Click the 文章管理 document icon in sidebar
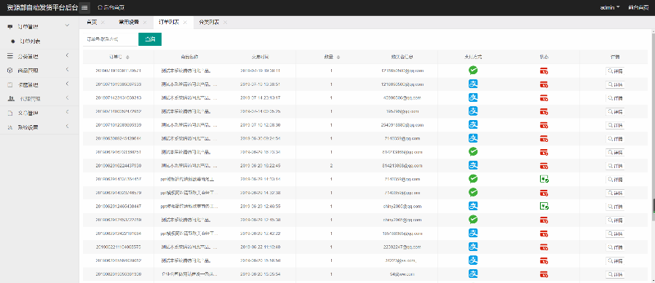Image resolution: width=655 pixels, height=283 pixels. [x=10, y=113]
